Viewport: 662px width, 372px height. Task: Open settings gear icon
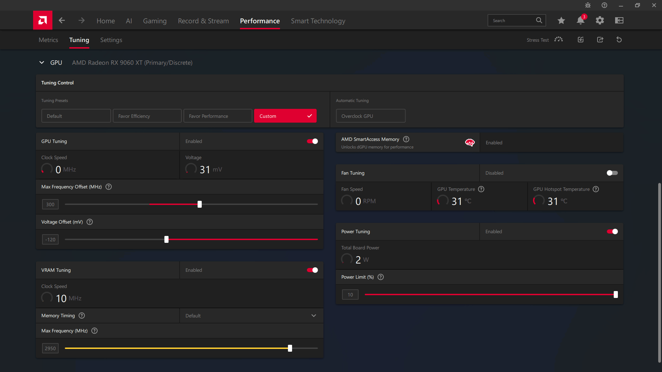pos(600,21)
